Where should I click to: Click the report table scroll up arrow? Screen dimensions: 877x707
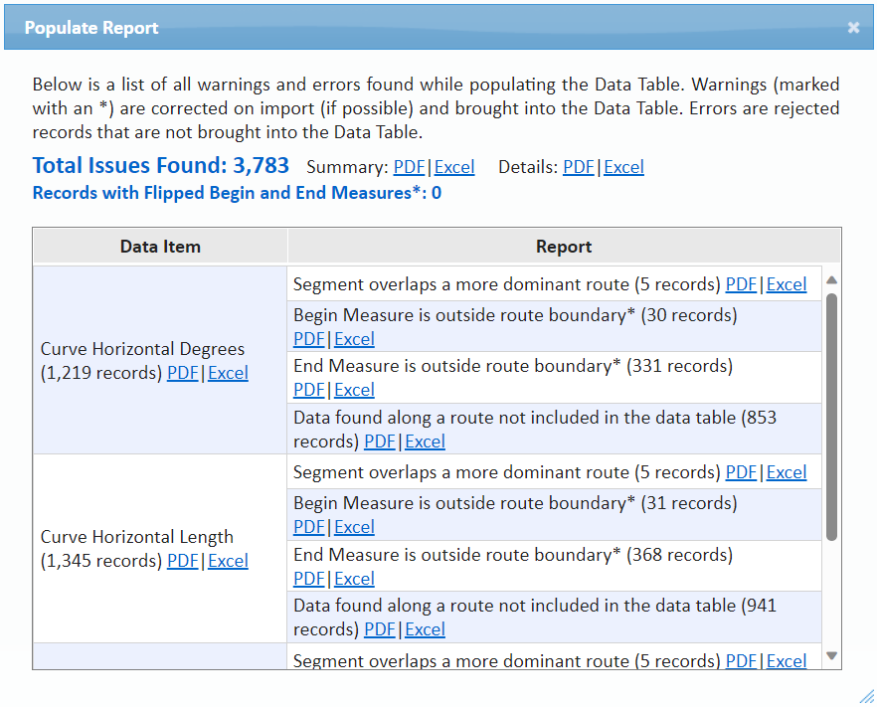(x=831, y=279)
